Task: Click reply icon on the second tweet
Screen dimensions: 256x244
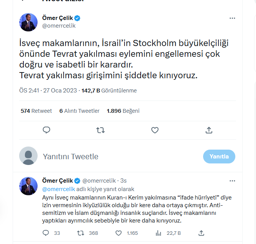Action: coord(46,233)
